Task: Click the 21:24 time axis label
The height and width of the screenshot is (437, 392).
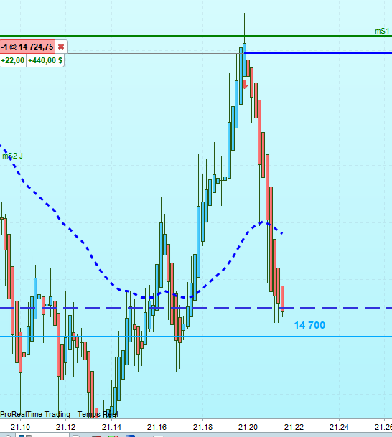Action: [x=339, y=427]
